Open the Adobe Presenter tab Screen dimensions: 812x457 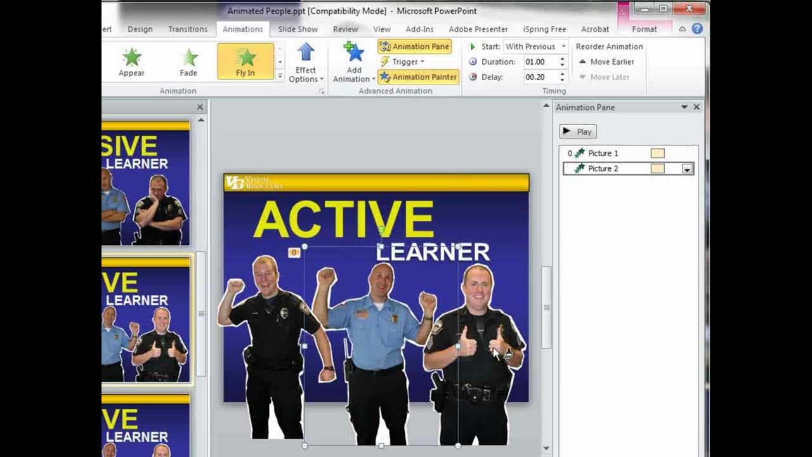point(478,29)
